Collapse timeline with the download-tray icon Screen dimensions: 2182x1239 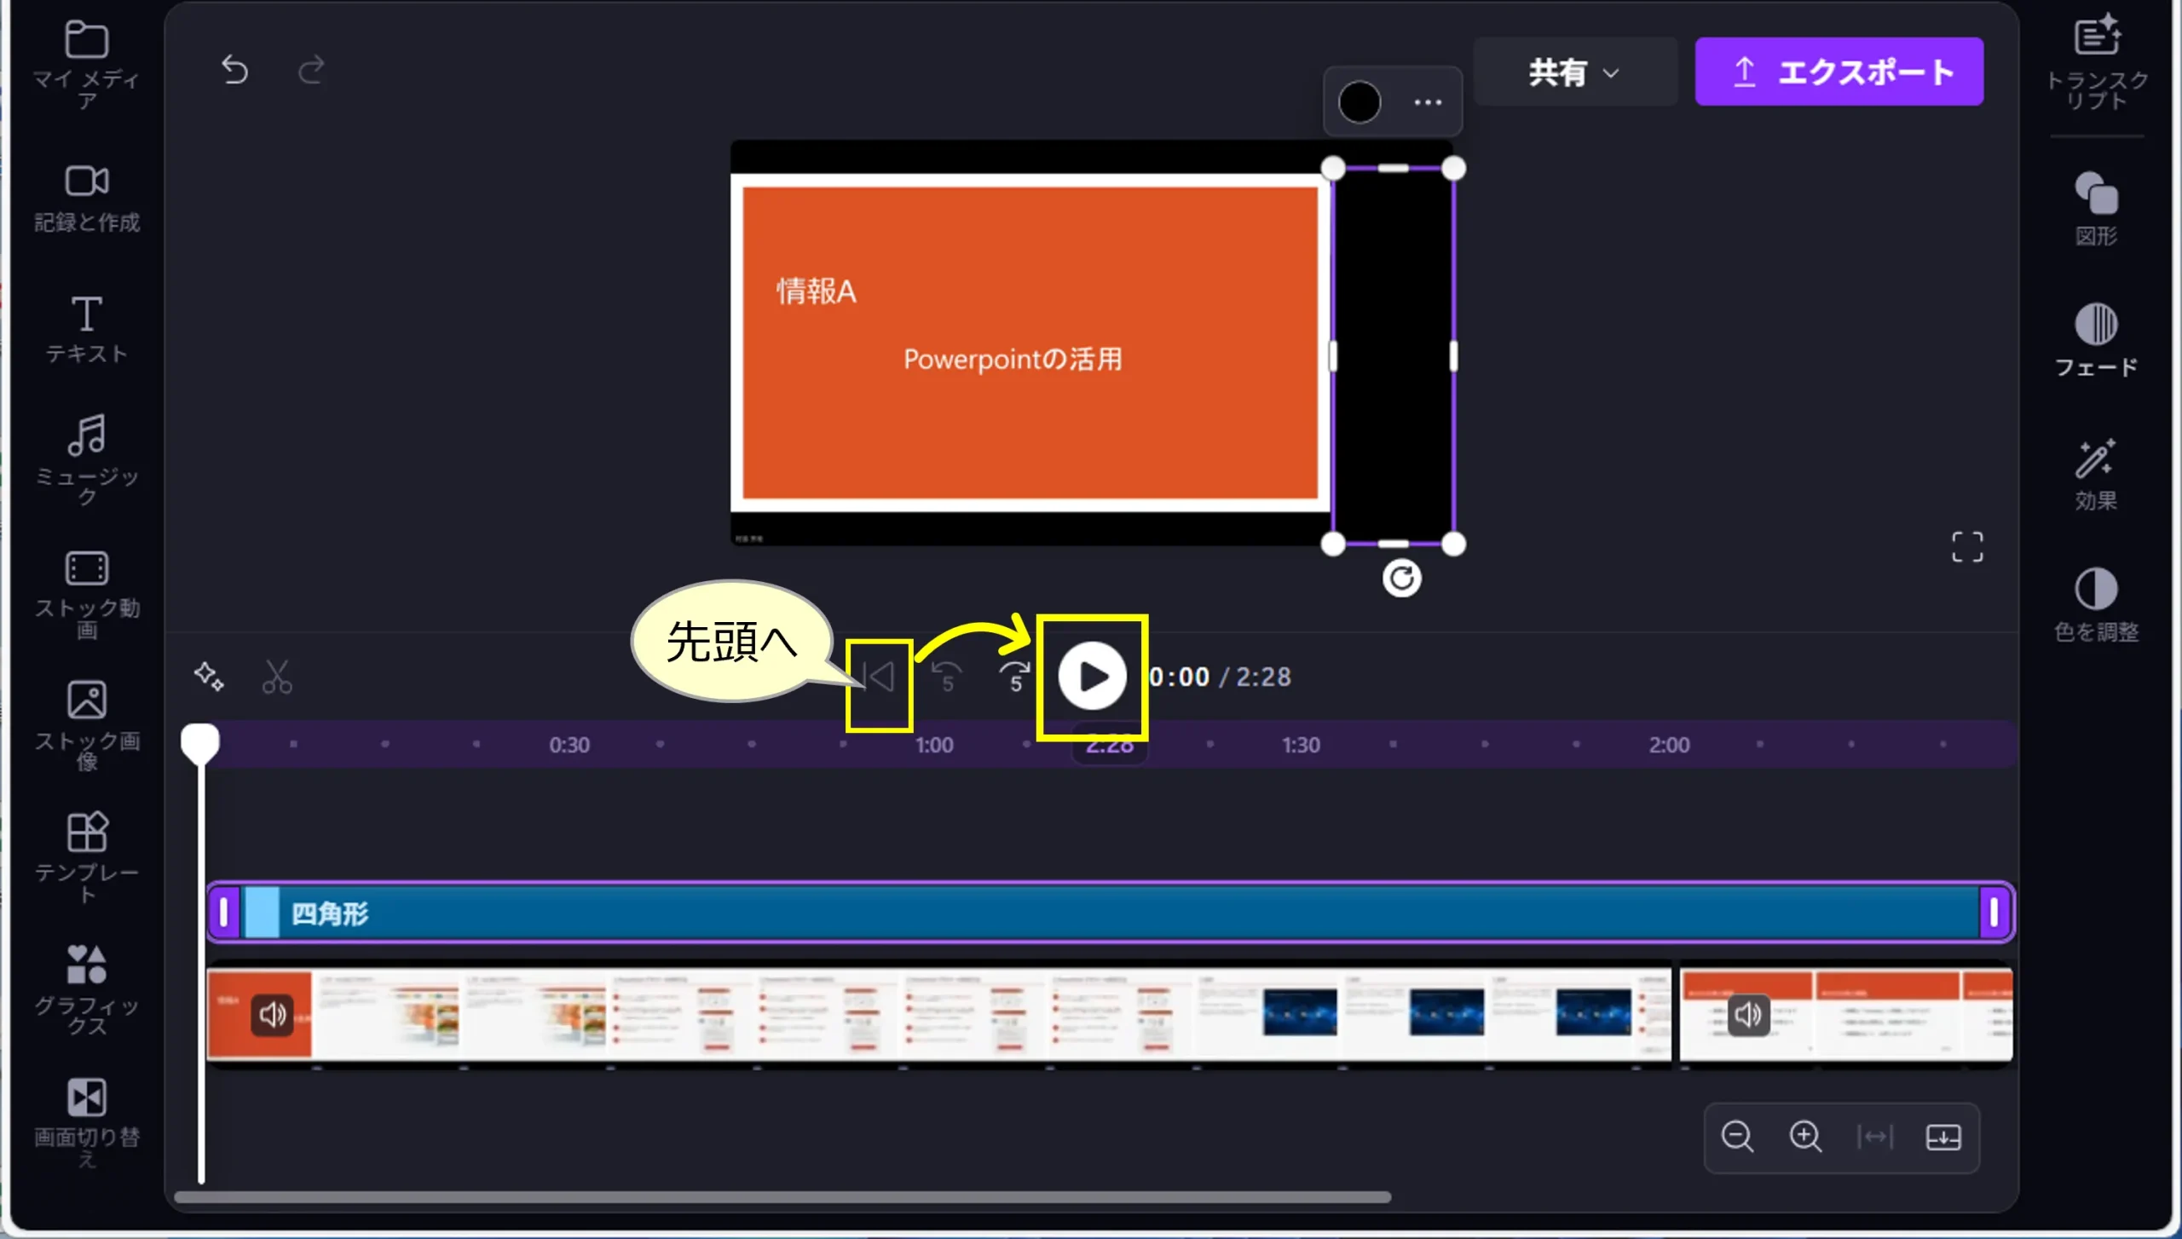pyautogui.click(x=1943, y=1137)
